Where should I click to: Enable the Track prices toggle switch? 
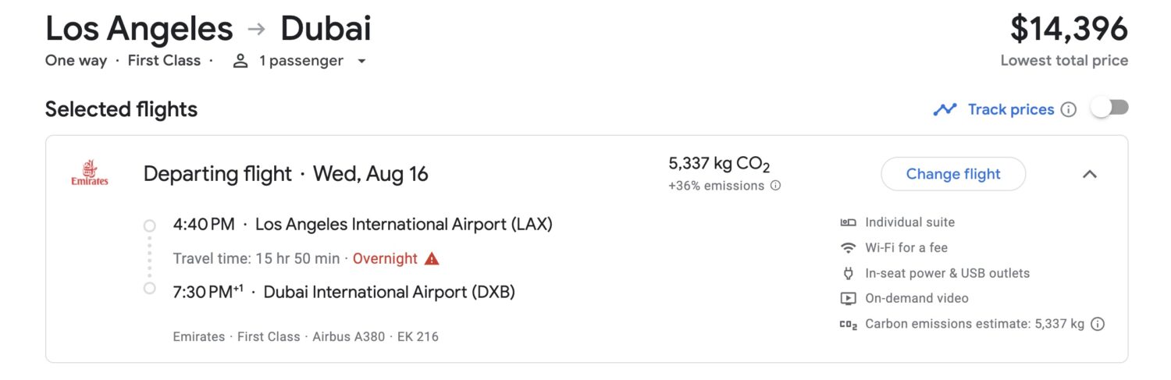[1109, 108]
